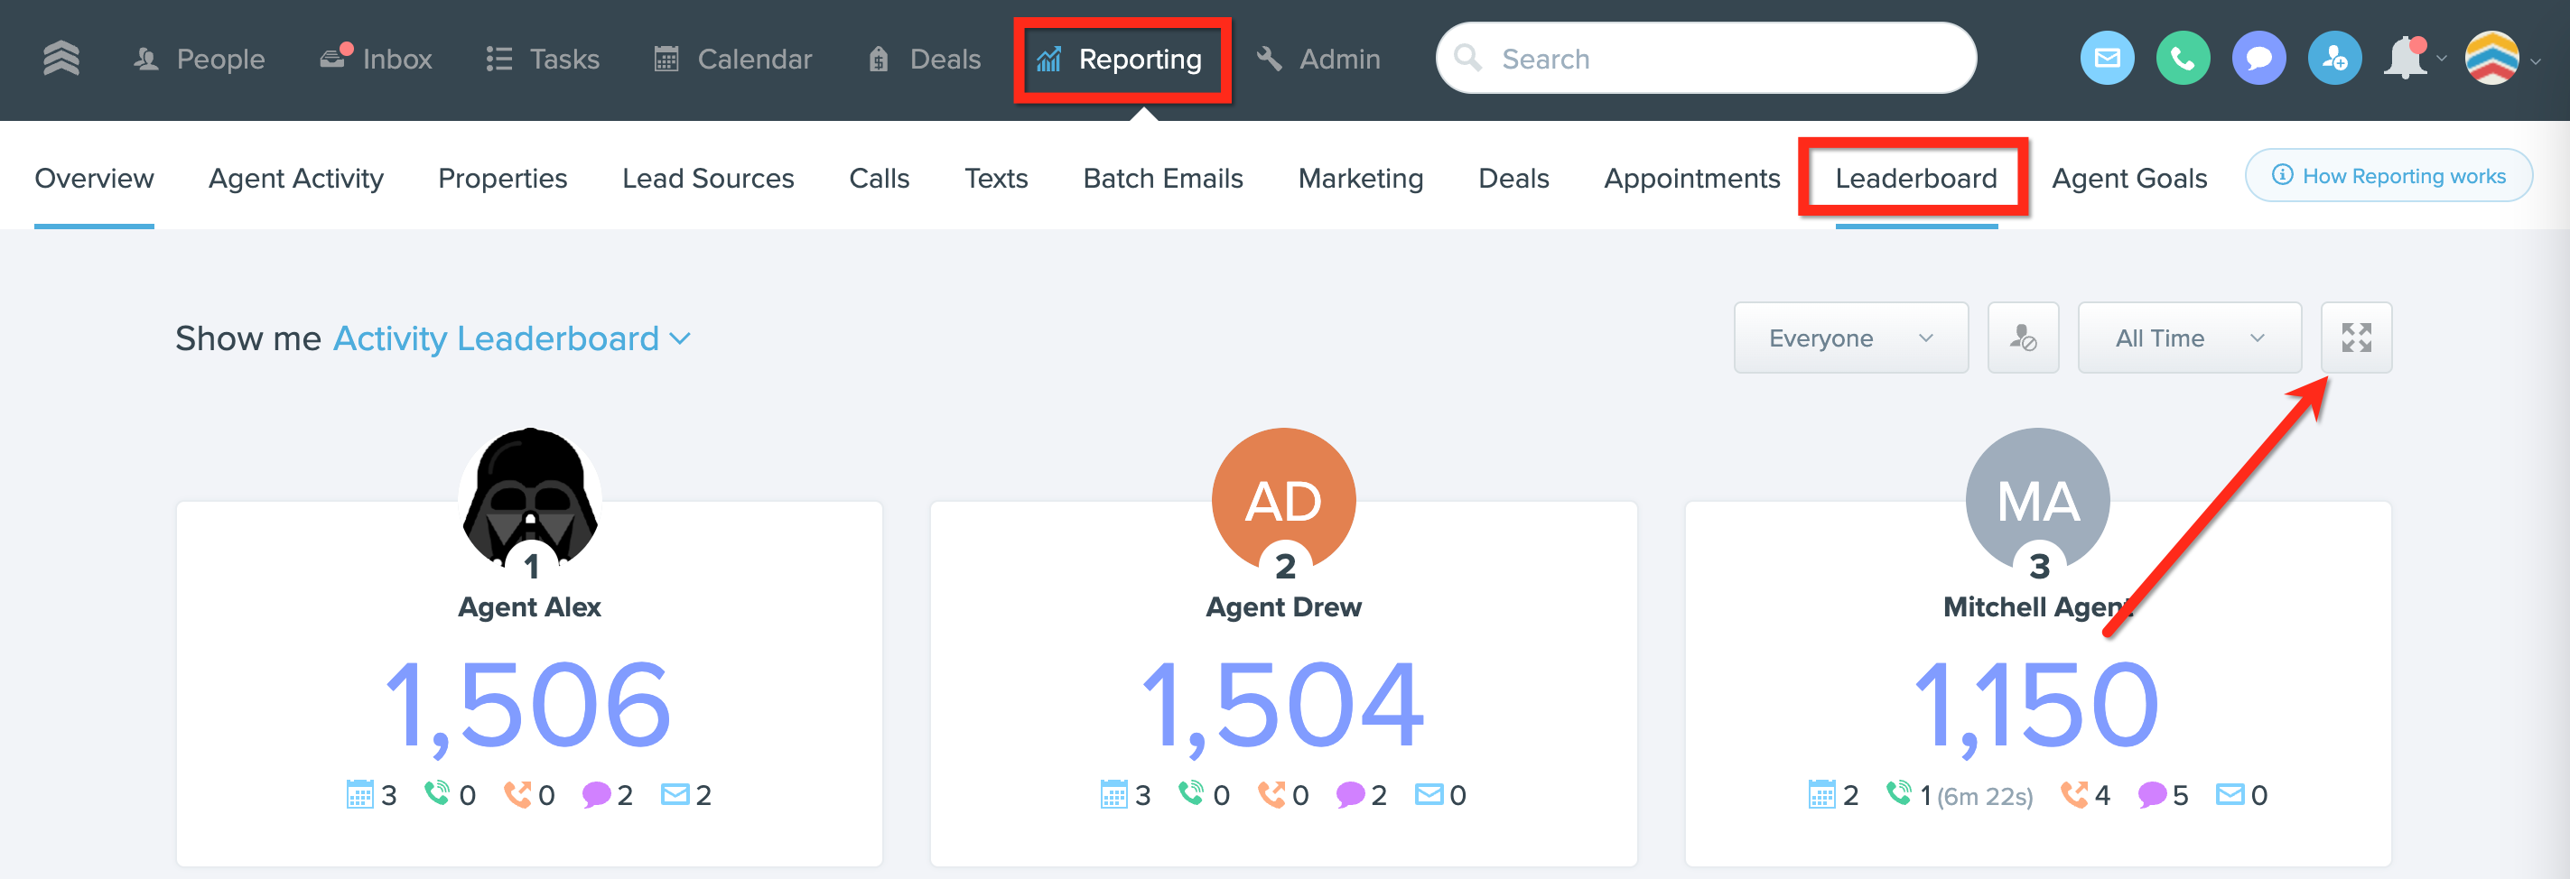Go to Deals in top navigation
The height and width of the screenshot is (879, 2570).
[x=925, y=59]
